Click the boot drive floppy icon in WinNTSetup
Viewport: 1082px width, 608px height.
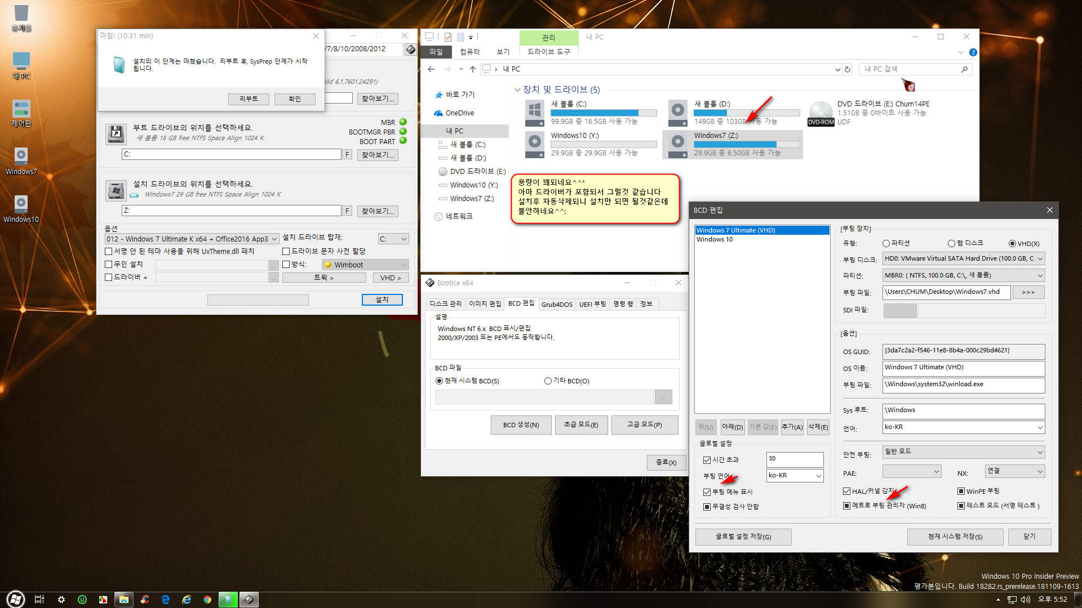[x=116, y=134]
